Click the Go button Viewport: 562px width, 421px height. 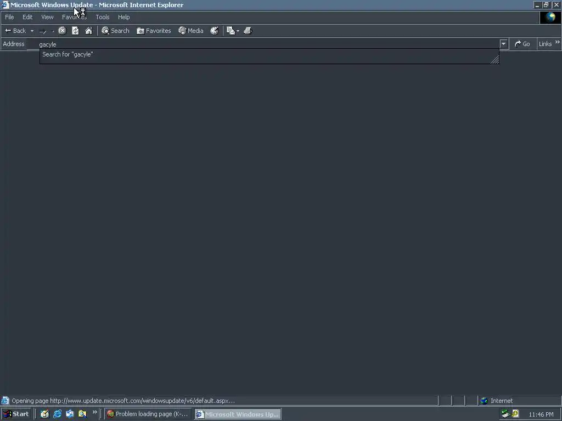click(522, 44)
